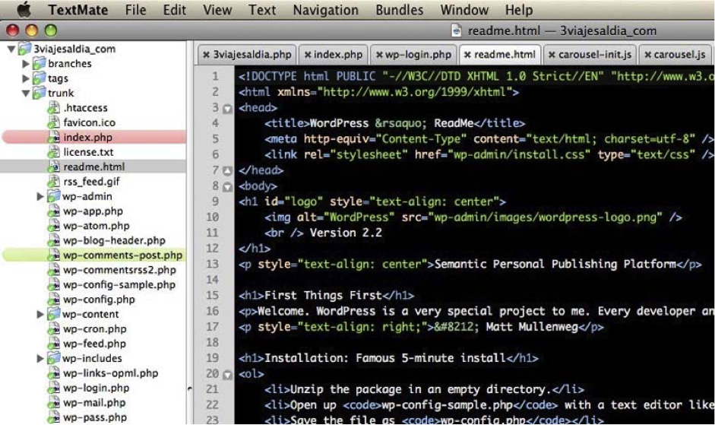Collapse the 3viajesaldia_com project root

(x=11, y=49)
